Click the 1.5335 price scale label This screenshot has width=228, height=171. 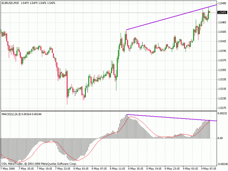tap(222, 79)
